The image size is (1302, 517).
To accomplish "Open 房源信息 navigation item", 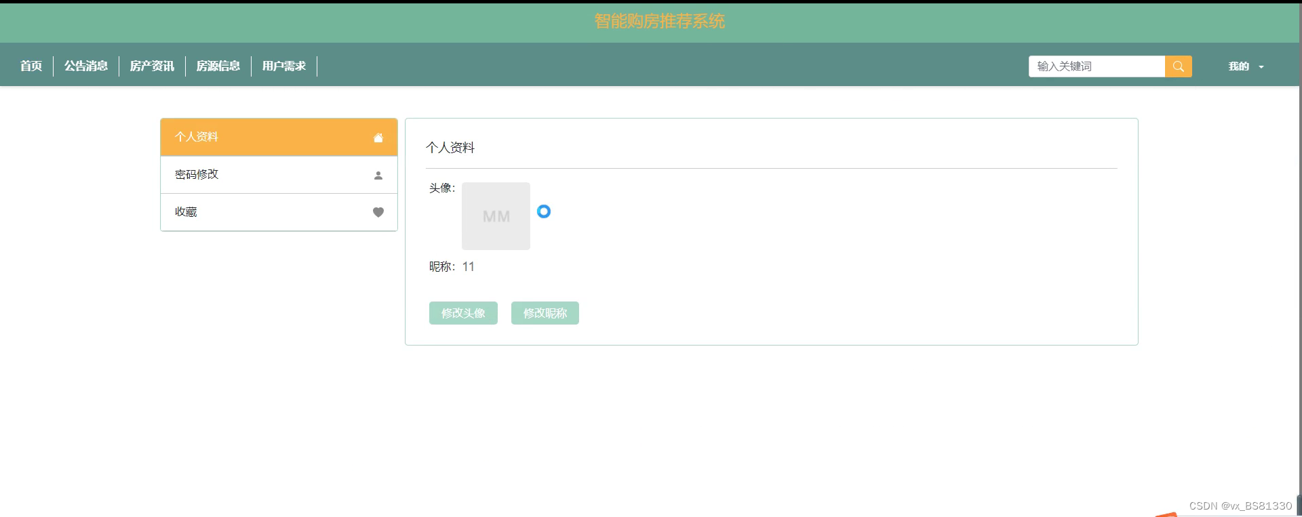I will click(218, 66).
